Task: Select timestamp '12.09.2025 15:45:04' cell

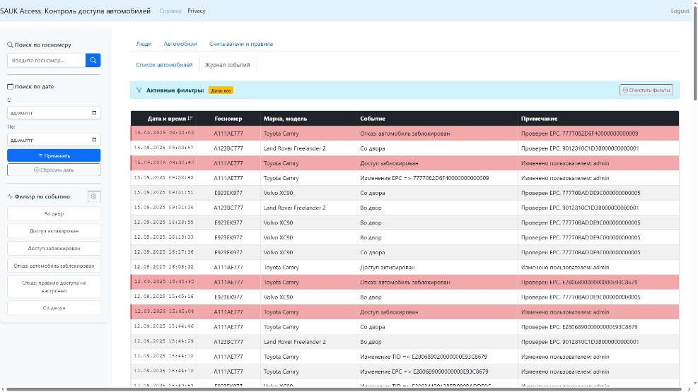Action: click(x=164, y=311)
